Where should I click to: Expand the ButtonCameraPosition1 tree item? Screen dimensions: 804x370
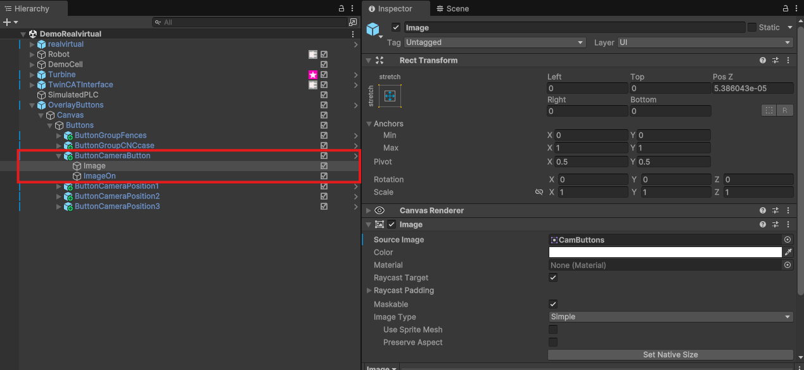coord(59,186)
